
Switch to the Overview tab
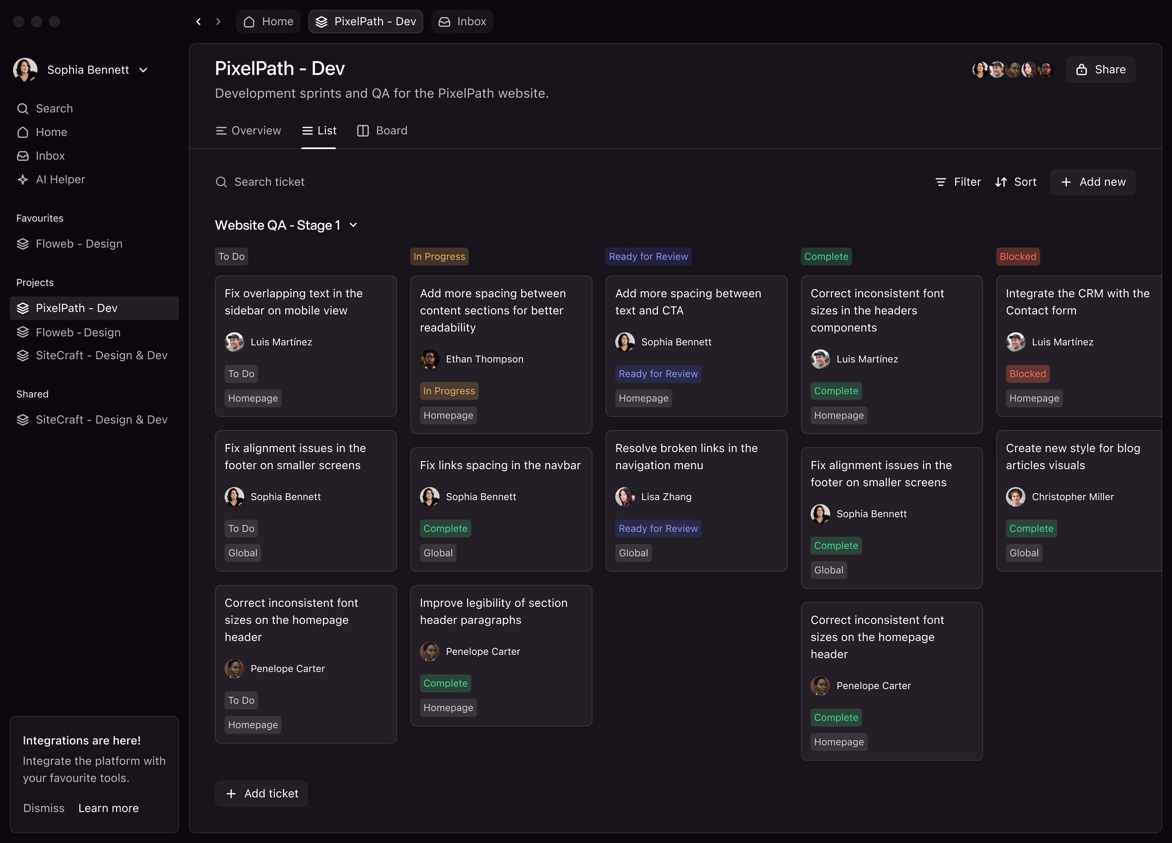pos(248,131)
